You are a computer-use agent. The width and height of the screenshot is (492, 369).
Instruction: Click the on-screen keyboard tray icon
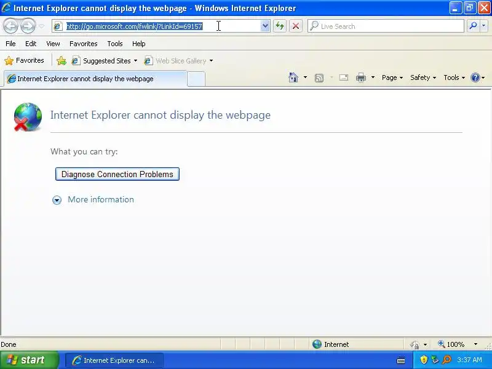[x=401, y=360]
